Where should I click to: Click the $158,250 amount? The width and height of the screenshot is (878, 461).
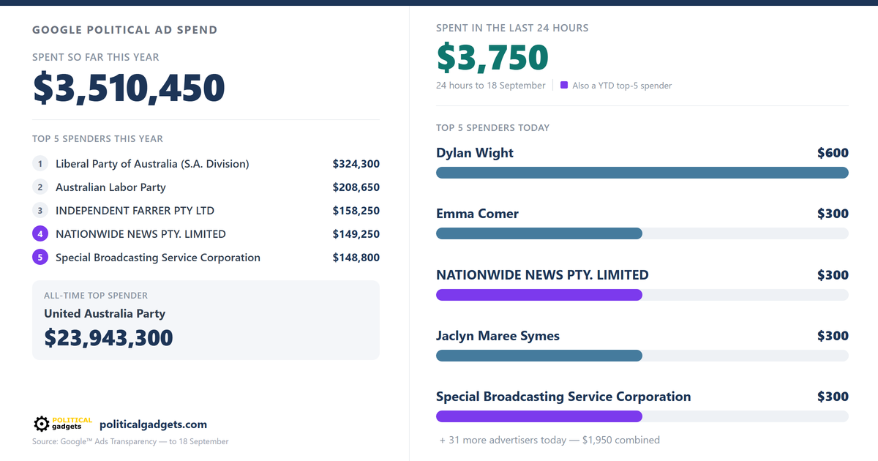[x=356, y=211]
